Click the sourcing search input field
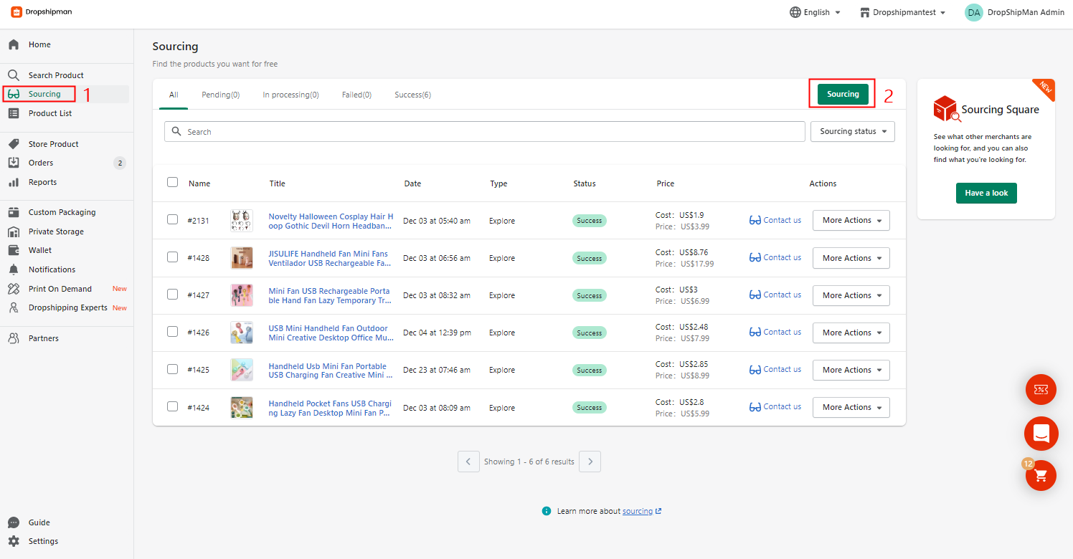This screenshot has width=1073, height=559. tap(484, 132)
